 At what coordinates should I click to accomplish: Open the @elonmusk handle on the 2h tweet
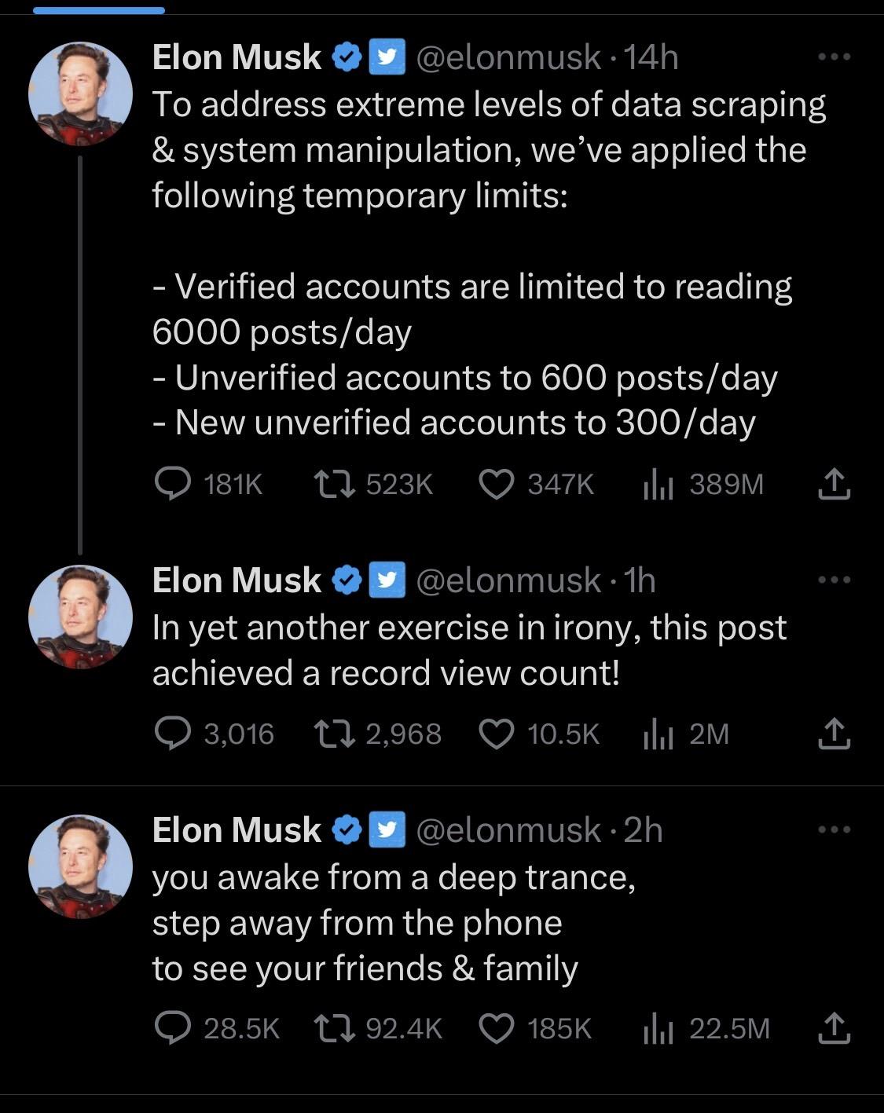click(508, 830)
